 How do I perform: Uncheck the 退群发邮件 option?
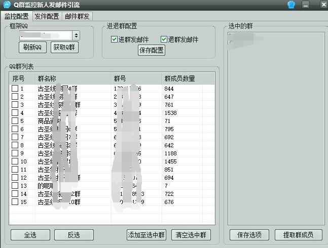(164, 39)
